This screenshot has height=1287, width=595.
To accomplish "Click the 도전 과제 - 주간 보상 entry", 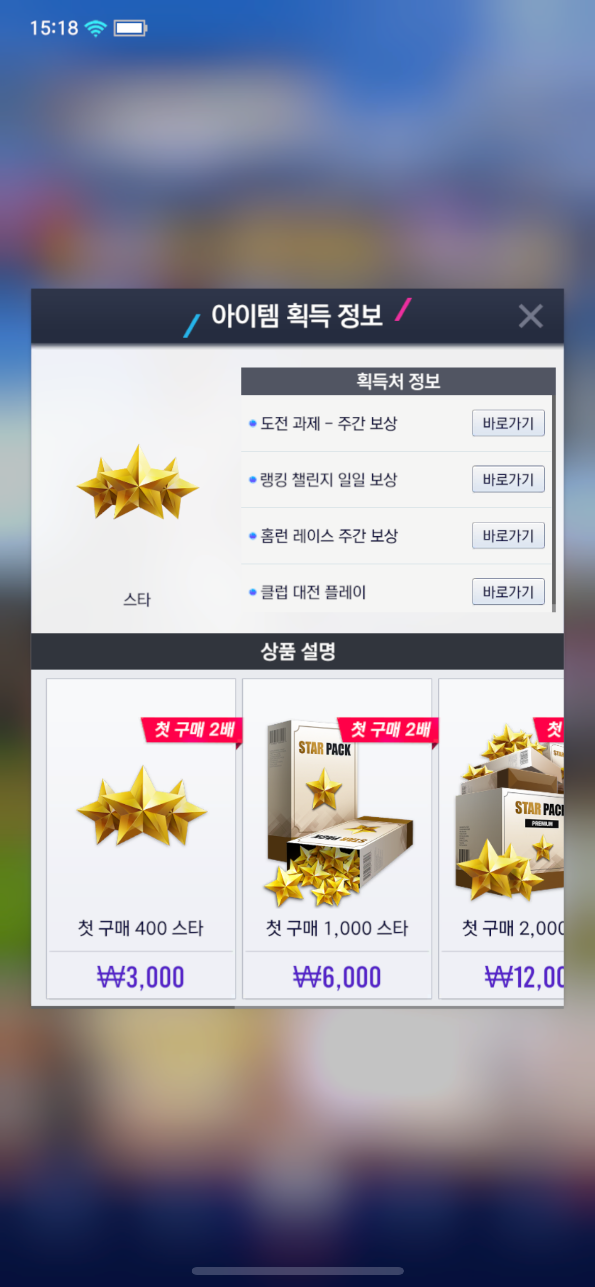I will click(x=328, y=423).
